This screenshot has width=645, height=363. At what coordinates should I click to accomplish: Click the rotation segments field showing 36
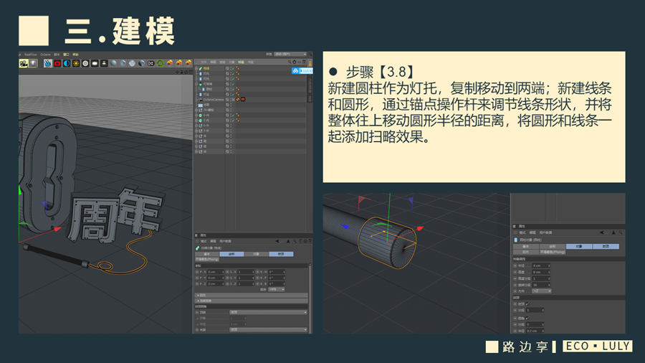[x=541, y=285]
